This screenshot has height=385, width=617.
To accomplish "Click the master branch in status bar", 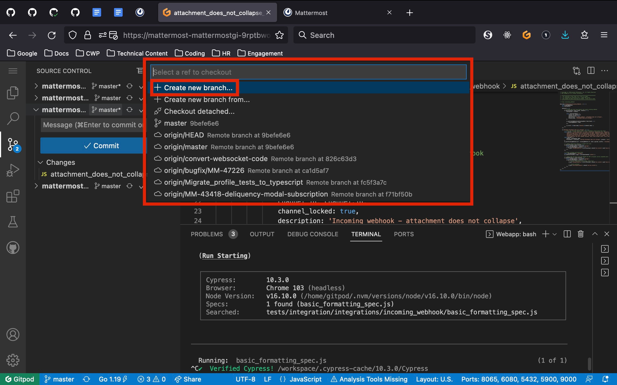I will coord(59,379).
